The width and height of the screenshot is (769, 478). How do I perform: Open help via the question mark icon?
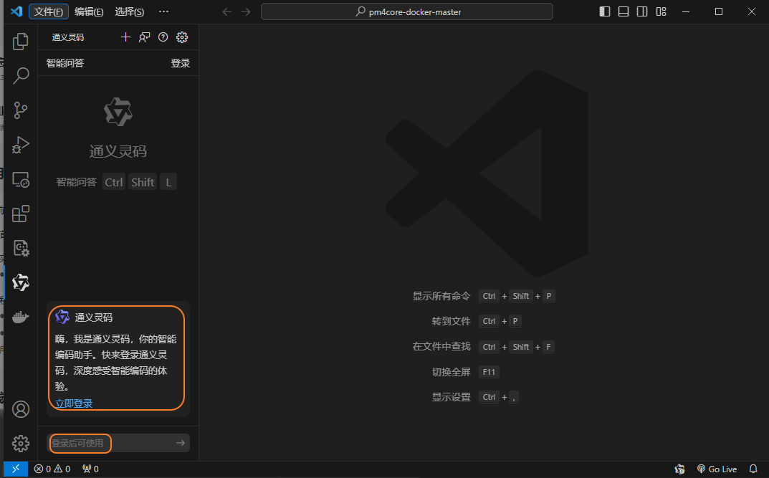point(163,37)
